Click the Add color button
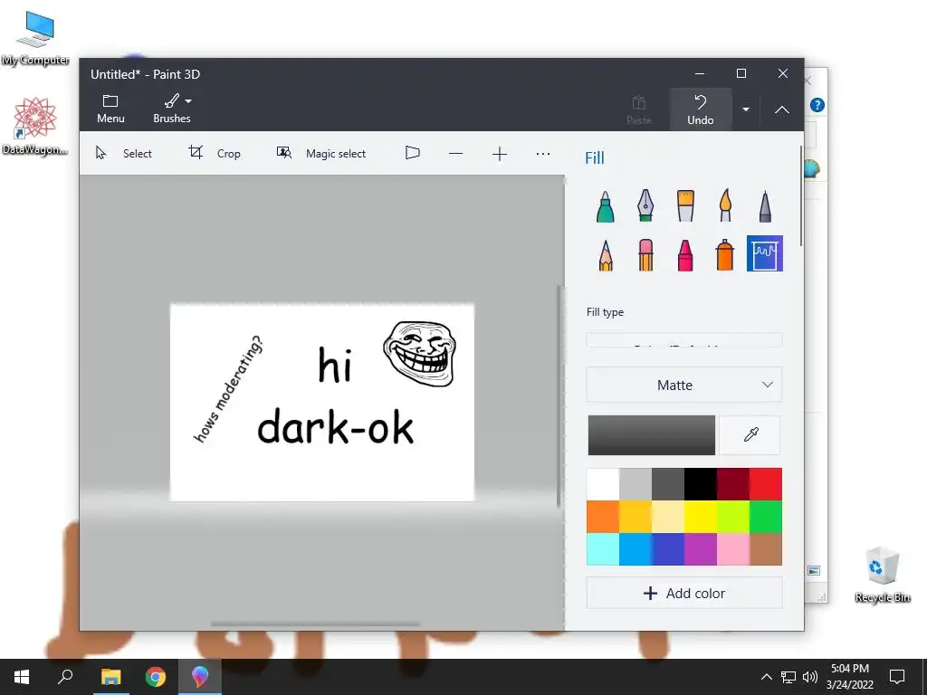Viewport: 927px width, 695px height. click(x=684, y=593)
